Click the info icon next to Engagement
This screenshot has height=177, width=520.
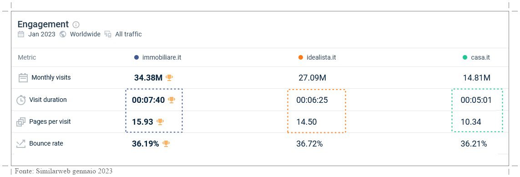pos(76,25)
